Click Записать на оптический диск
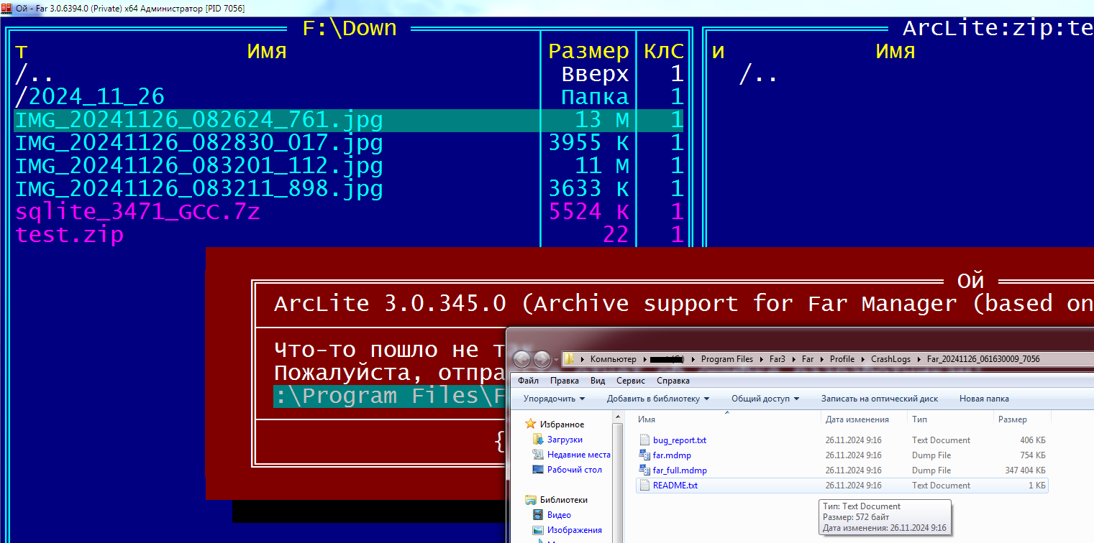Viewport: 1094px width, 543px height. pos(879,398)
